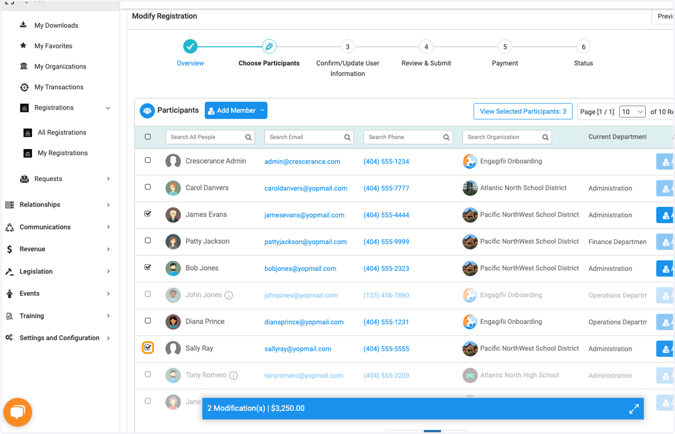675x434 pixels.
Task: Click the blue action button in Sally Ray row
Action: point(665,349)
